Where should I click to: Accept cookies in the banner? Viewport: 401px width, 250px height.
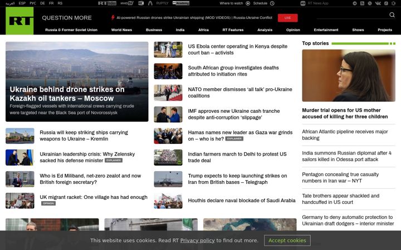click(x=287, y=241)
